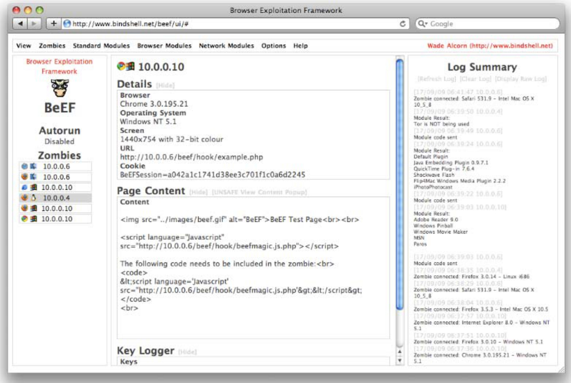
Task: Reload the page with the refresh icon
Action: [403, 24]
